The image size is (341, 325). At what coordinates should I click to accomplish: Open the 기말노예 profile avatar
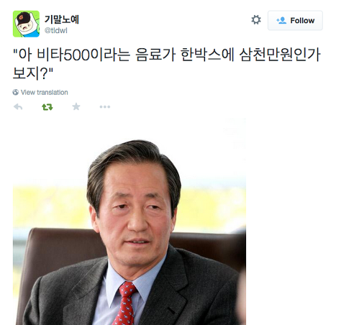(26, 24)
